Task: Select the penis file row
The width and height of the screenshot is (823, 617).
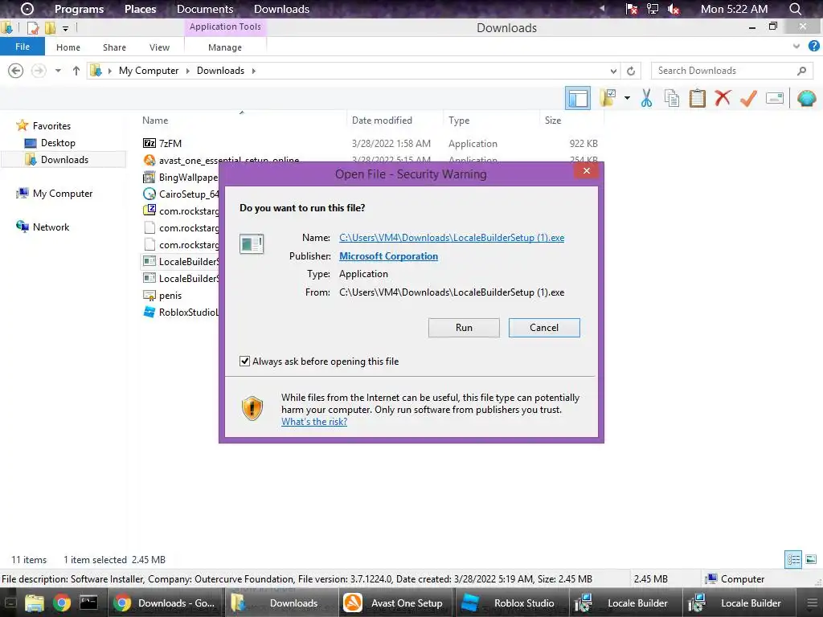Action: (170, 296)
